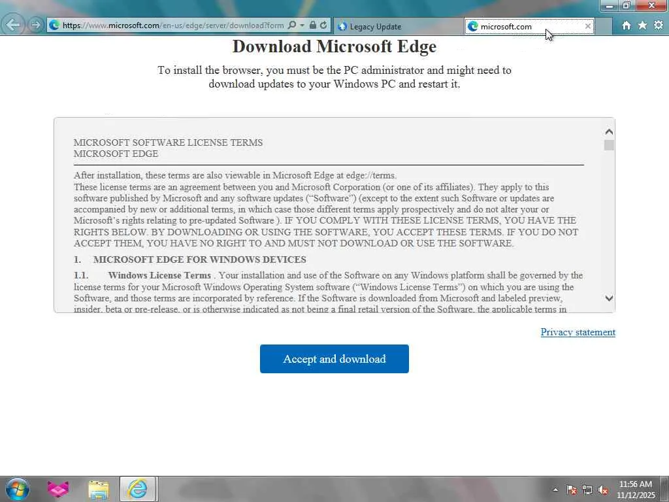Open the Windows Start menu orb
Screen dimensions: 669x502
18,489
